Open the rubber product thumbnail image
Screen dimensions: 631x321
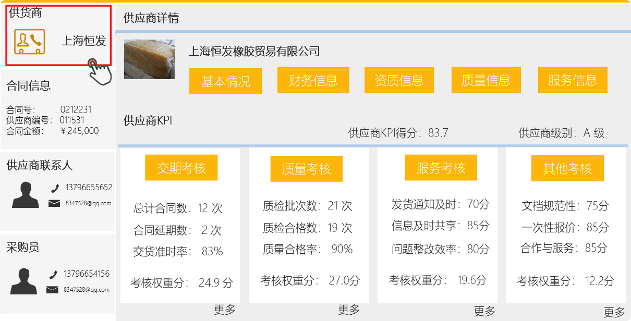[x=149, y=59]
